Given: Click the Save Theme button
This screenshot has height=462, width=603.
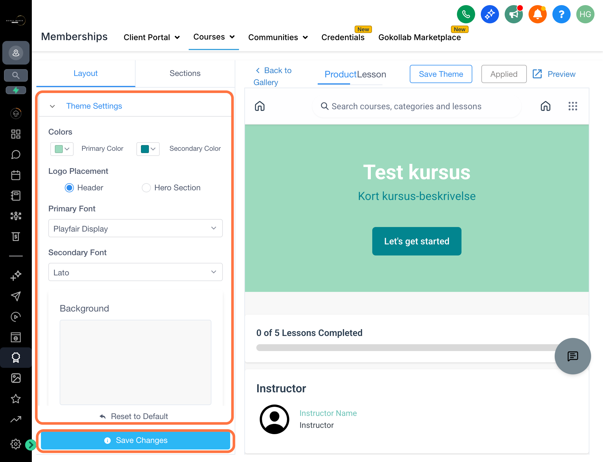Looking at the screenshot, I should (441, 74).
